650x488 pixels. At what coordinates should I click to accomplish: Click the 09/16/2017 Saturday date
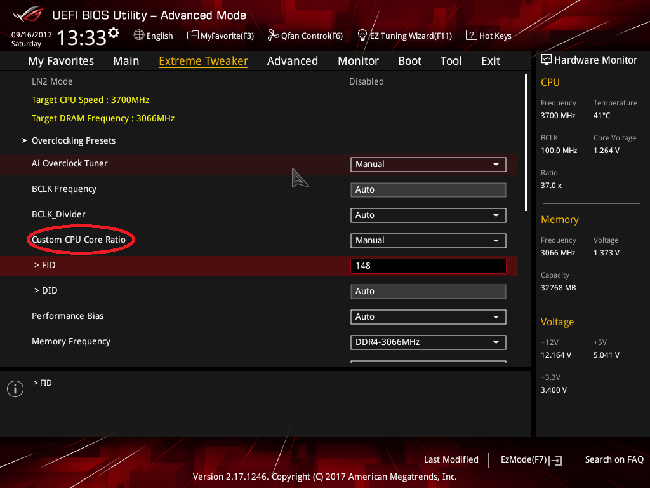pos(31,39)
